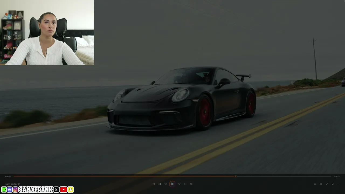Toggle the repeat mode button

(191, 184)
